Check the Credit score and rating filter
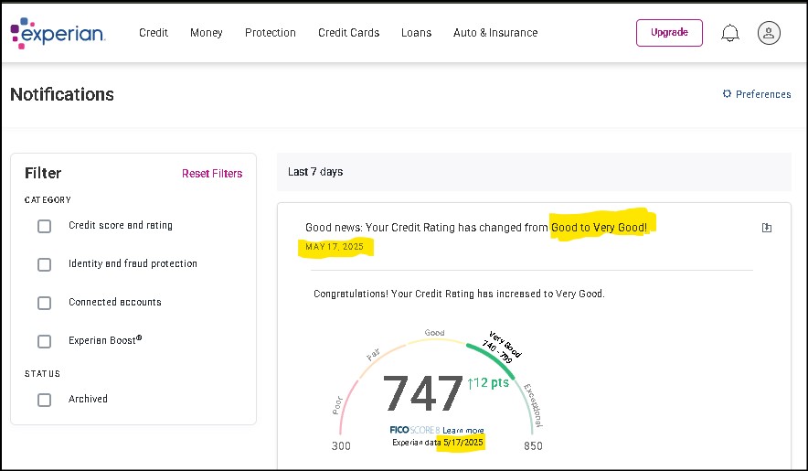808x471 pixels. pyautogui.click(x=44, y=226)
